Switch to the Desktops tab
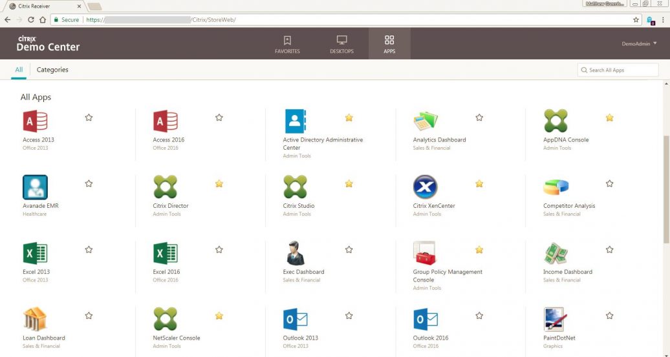Viewport: 670px width, 357px height. 341,44
